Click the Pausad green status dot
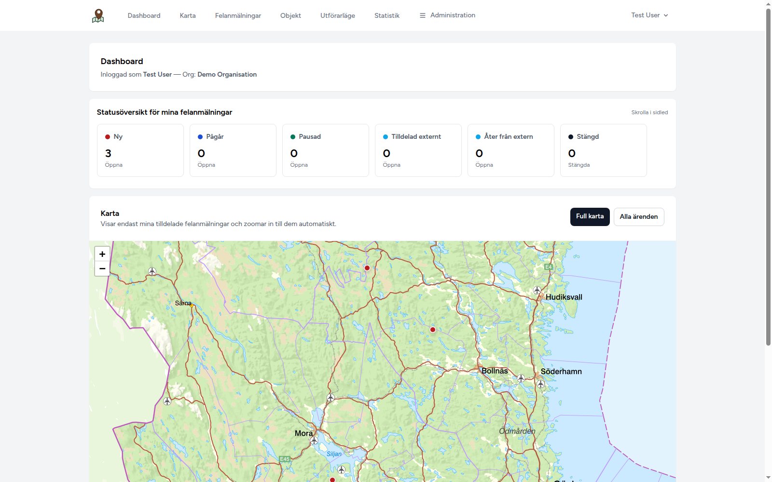772x482 pixels. (293, 137)
